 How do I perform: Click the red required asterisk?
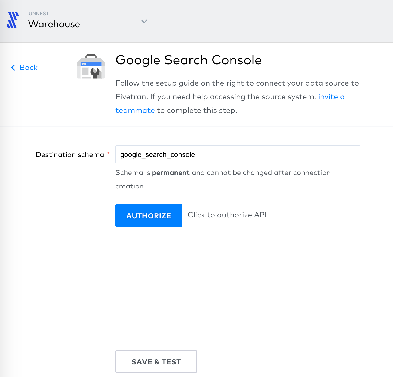tap(108, 153)
